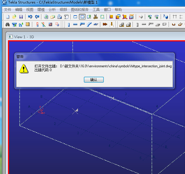Click the Redo arrow icon
185x174 pixels.
37,17
